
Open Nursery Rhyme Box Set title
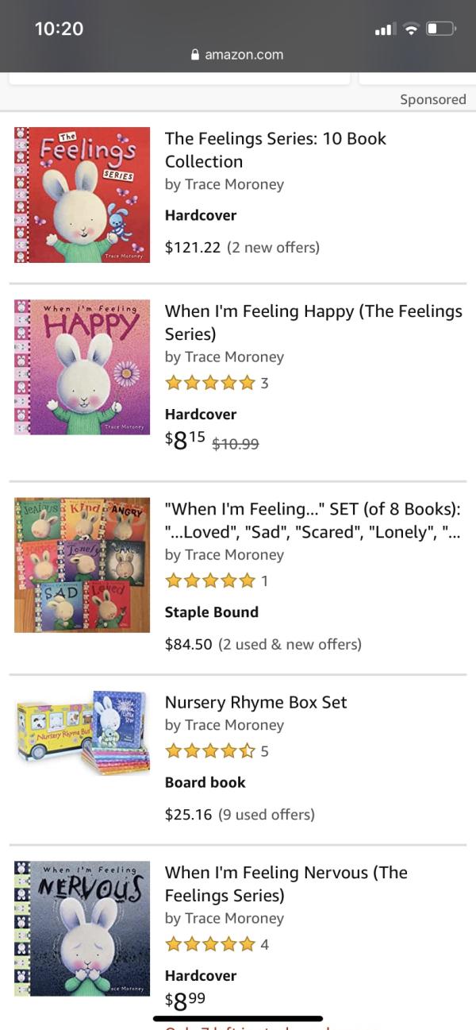coord(255,702)
